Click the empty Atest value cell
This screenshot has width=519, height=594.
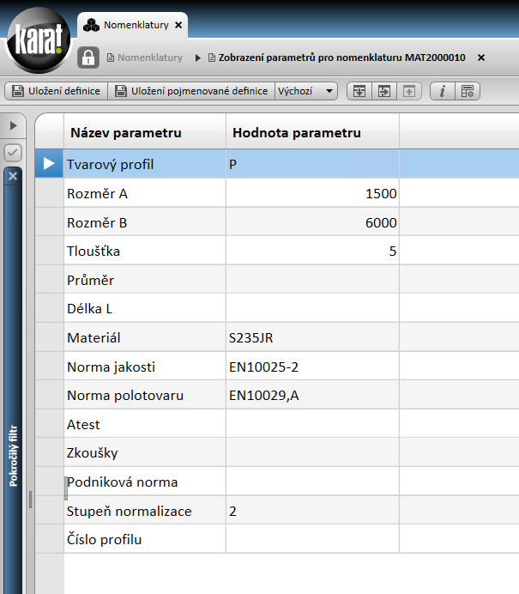[312, 425]
